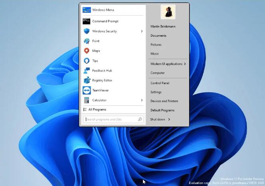Viewport: 265px width, 186px height.
Task: Click the TeamViewer icon
Action: pyautogui.click(x=87, y=90)
